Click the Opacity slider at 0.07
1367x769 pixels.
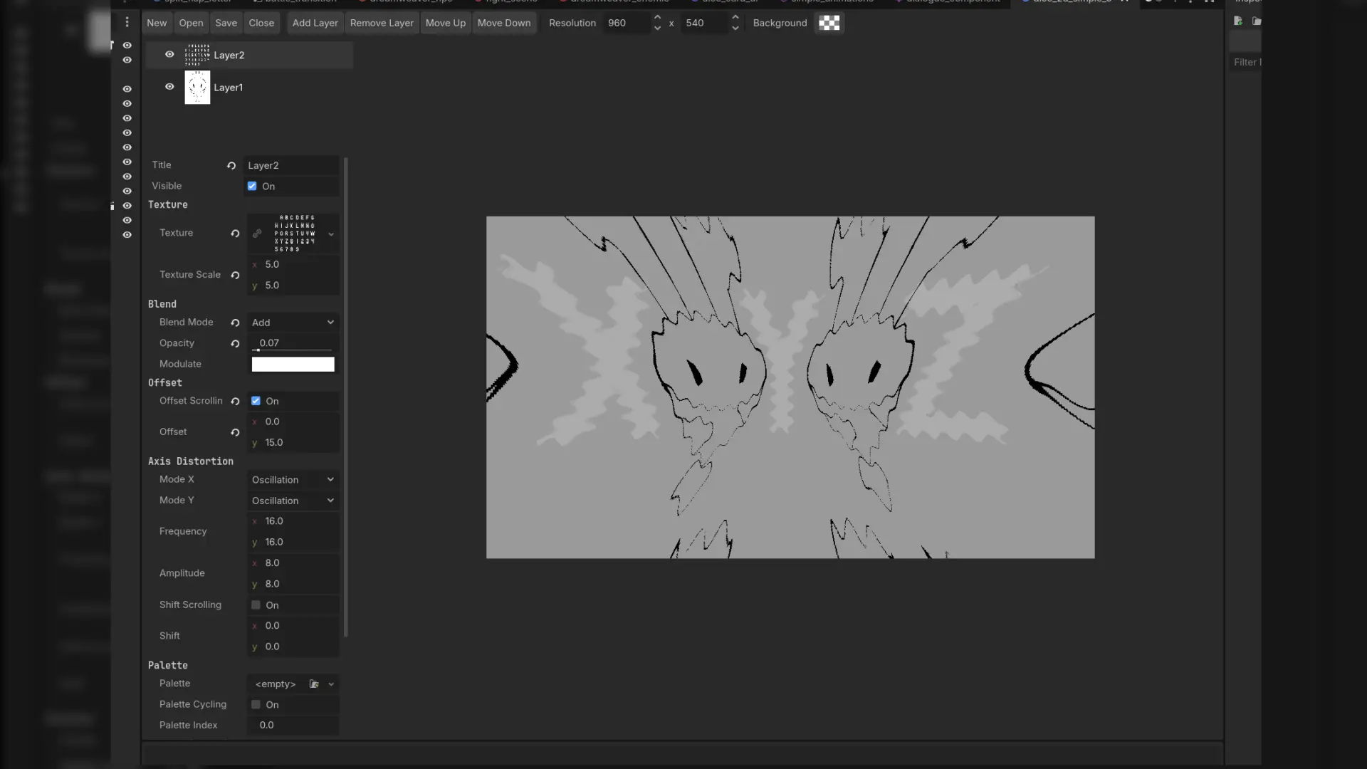point(293,343)
